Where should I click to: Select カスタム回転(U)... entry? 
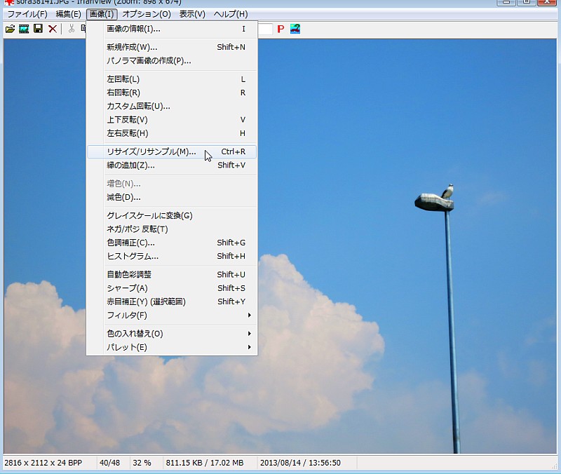tap(172, 107)
